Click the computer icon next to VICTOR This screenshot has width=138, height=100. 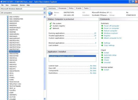click(8, 97)
